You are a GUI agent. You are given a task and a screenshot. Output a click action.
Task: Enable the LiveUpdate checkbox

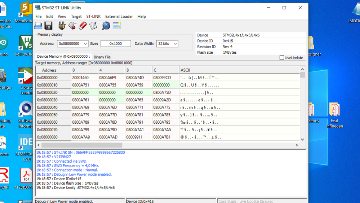(x=282, y=58)
